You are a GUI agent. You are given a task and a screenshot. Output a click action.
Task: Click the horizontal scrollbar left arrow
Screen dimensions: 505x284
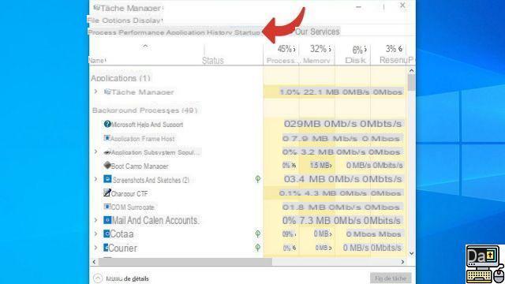94,262
